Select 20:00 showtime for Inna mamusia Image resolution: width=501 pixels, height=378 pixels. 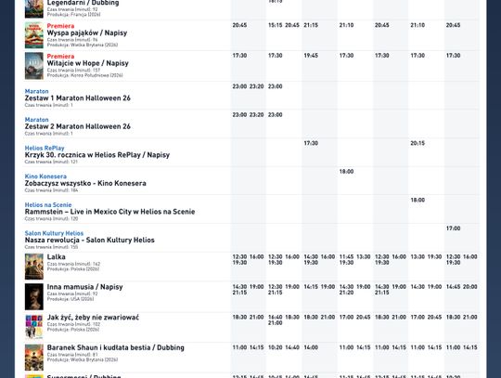(x=470, y=287)
